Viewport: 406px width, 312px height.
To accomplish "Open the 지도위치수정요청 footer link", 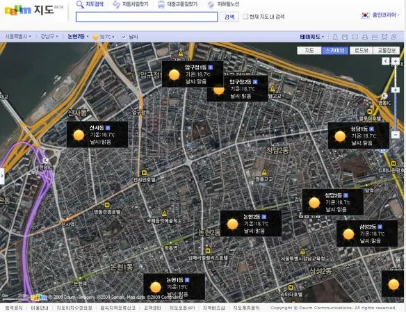I will (74, 308).
